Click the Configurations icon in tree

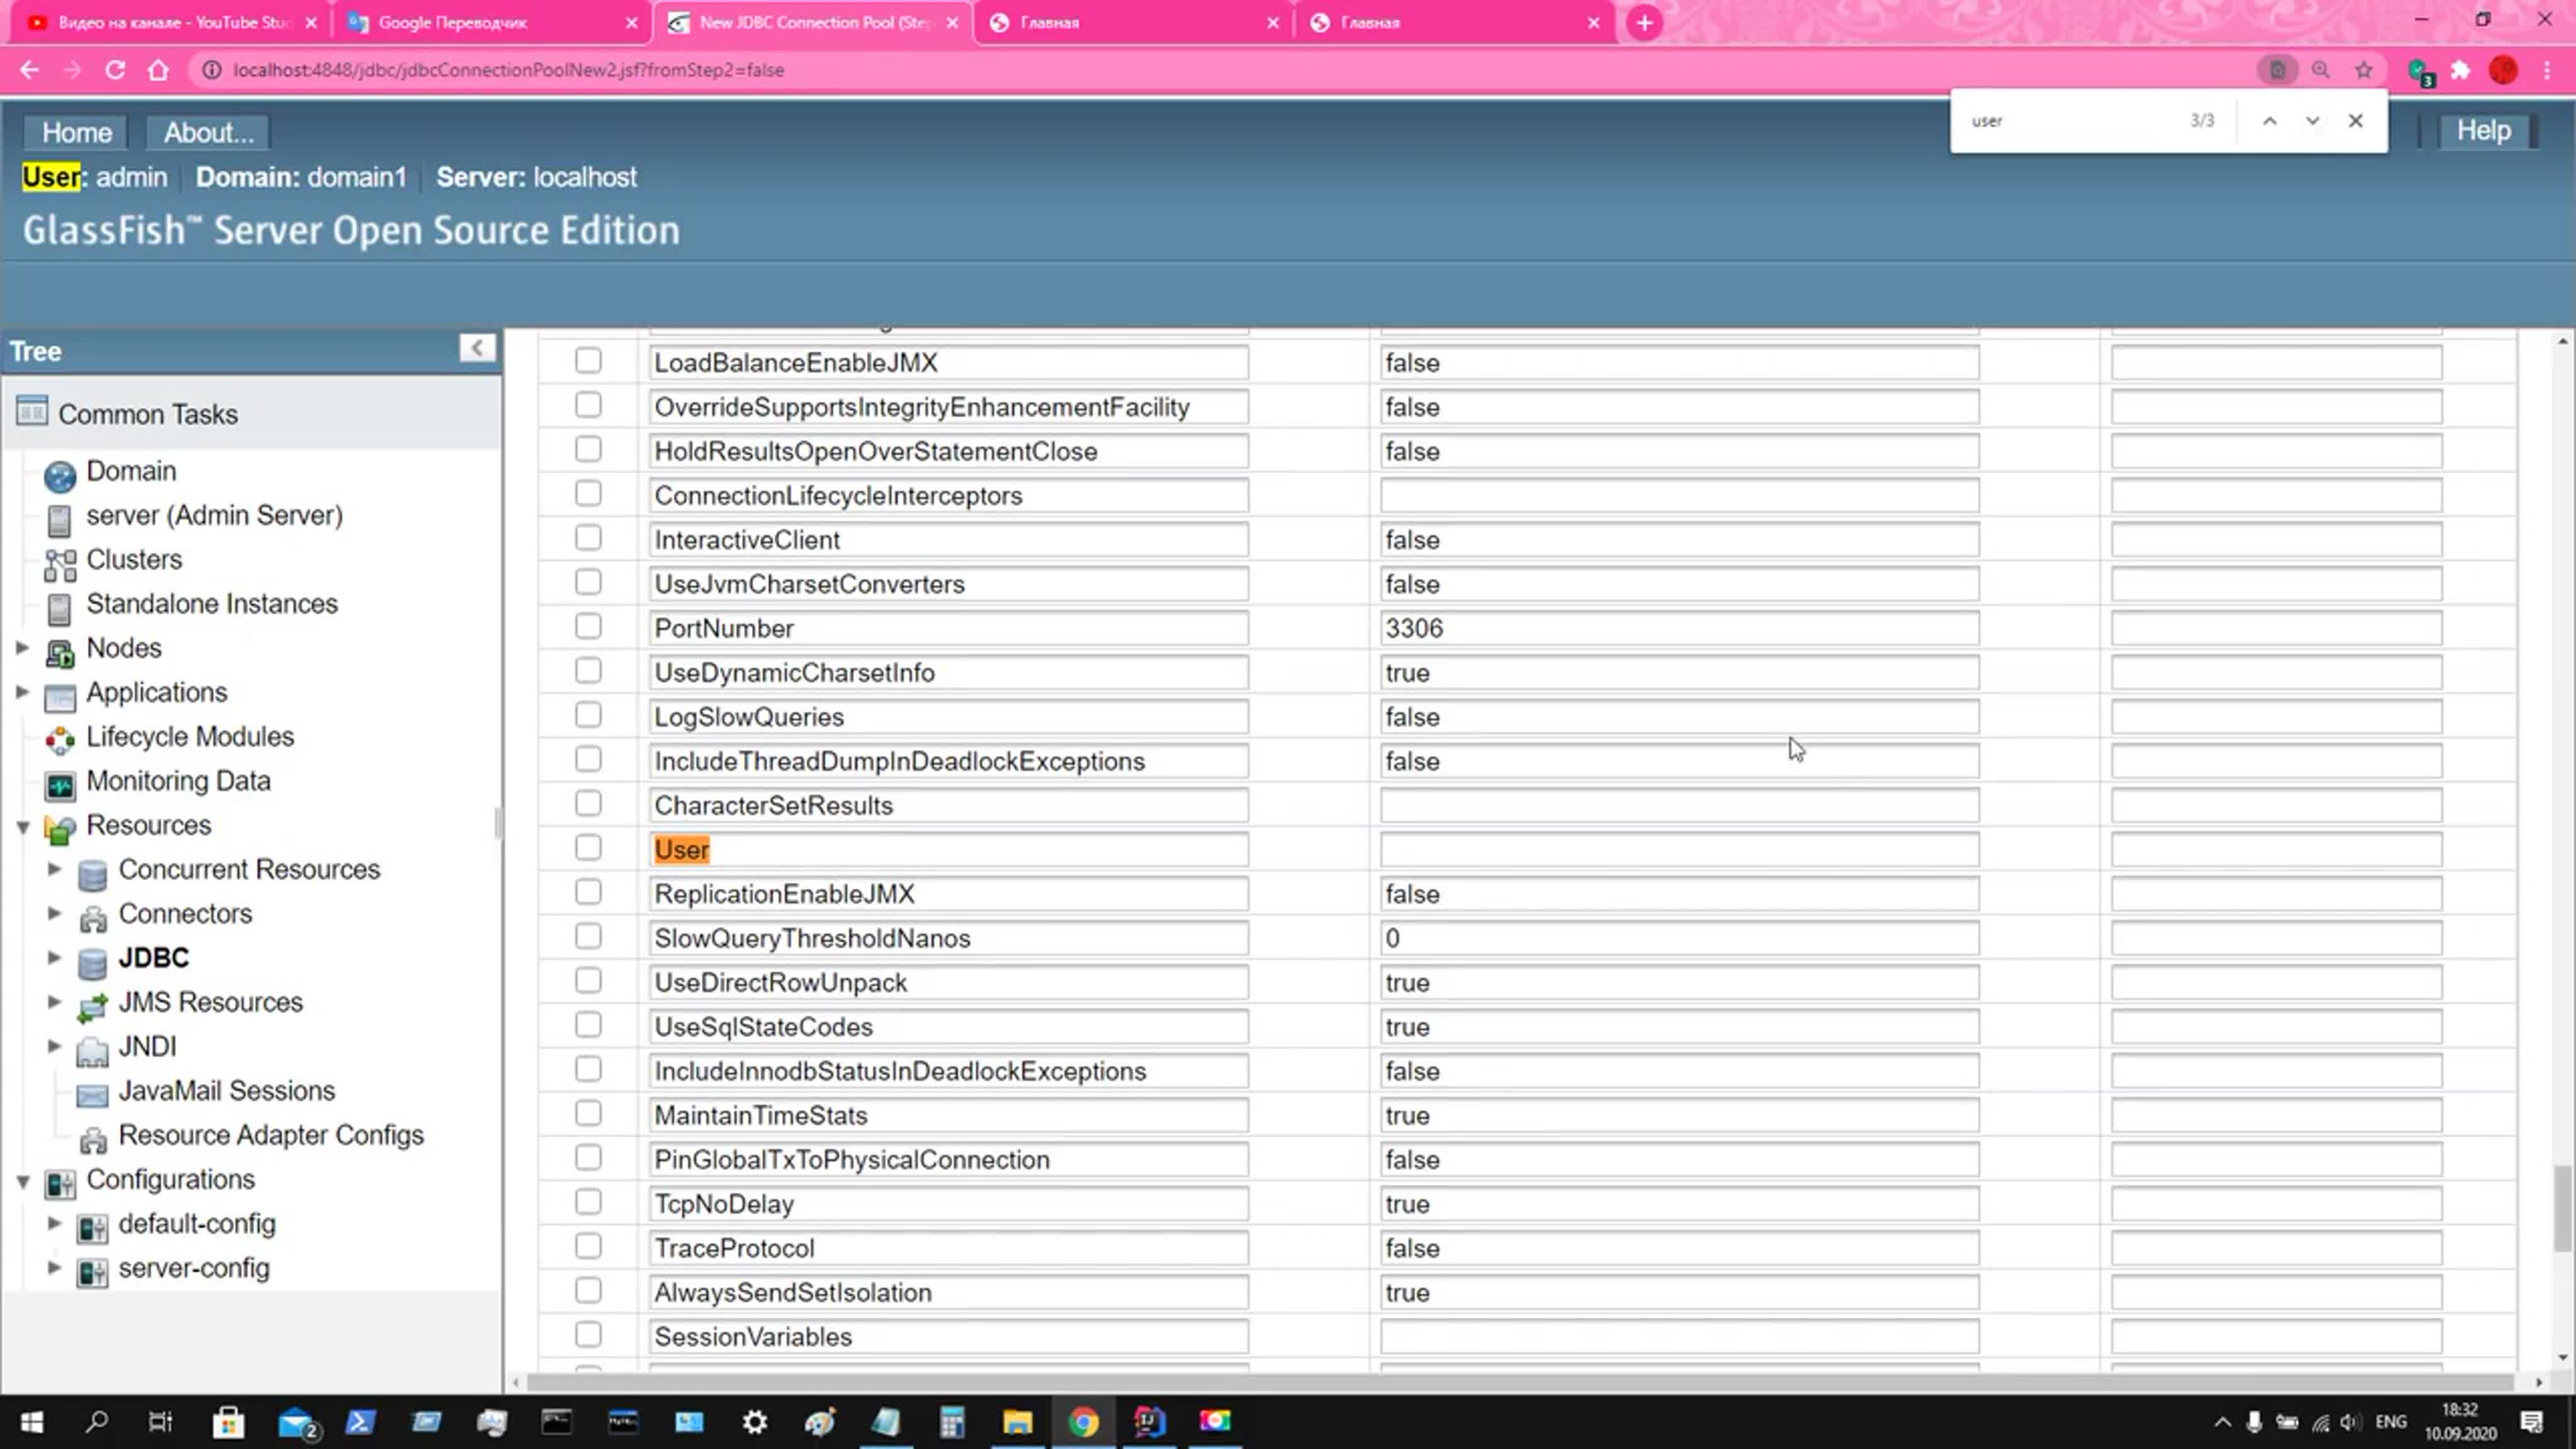pos(60,1184)
